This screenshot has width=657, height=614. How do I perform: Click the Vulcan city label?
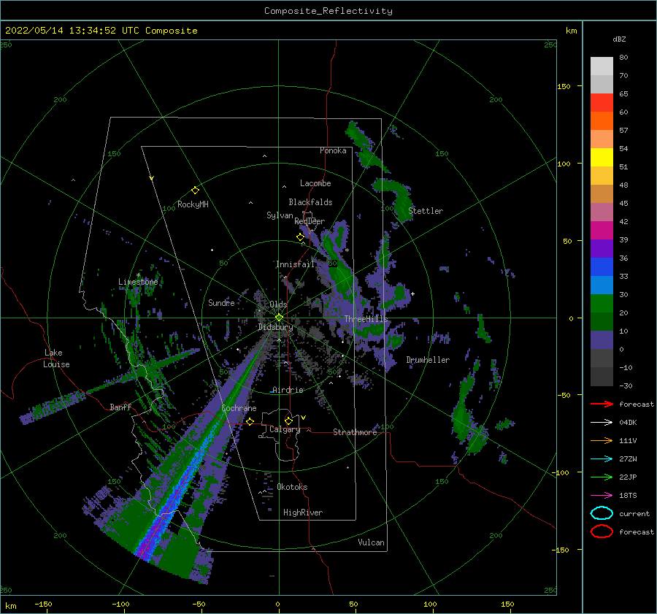(x=371, y=542)
